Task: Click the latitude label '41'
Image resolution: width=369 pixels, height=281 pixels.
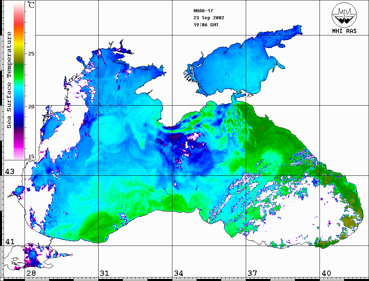Action: [10, 241]
